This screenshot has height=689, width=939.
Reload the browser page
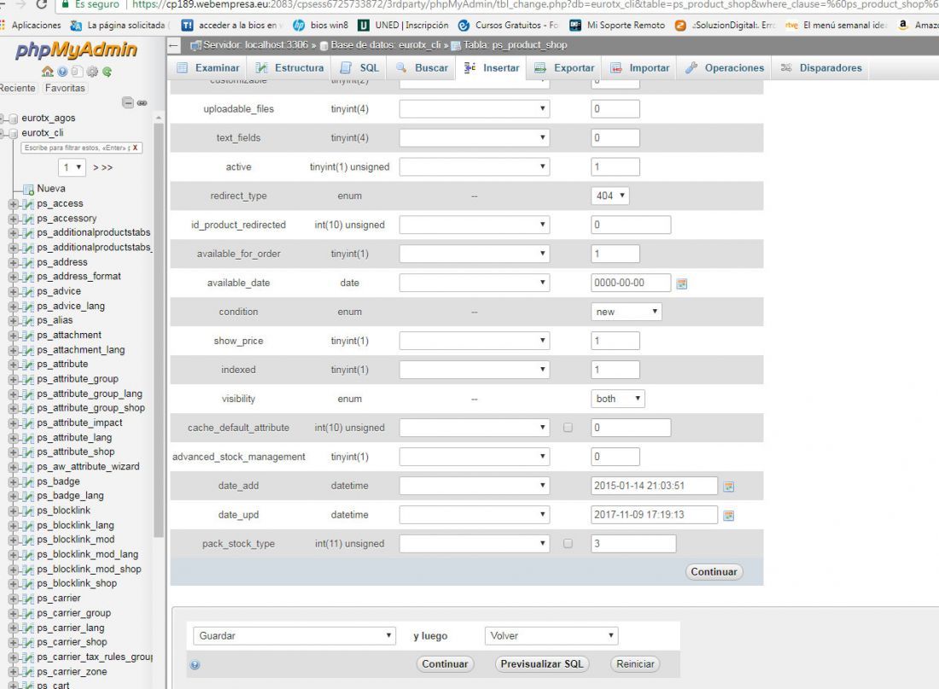click(42, 4)
